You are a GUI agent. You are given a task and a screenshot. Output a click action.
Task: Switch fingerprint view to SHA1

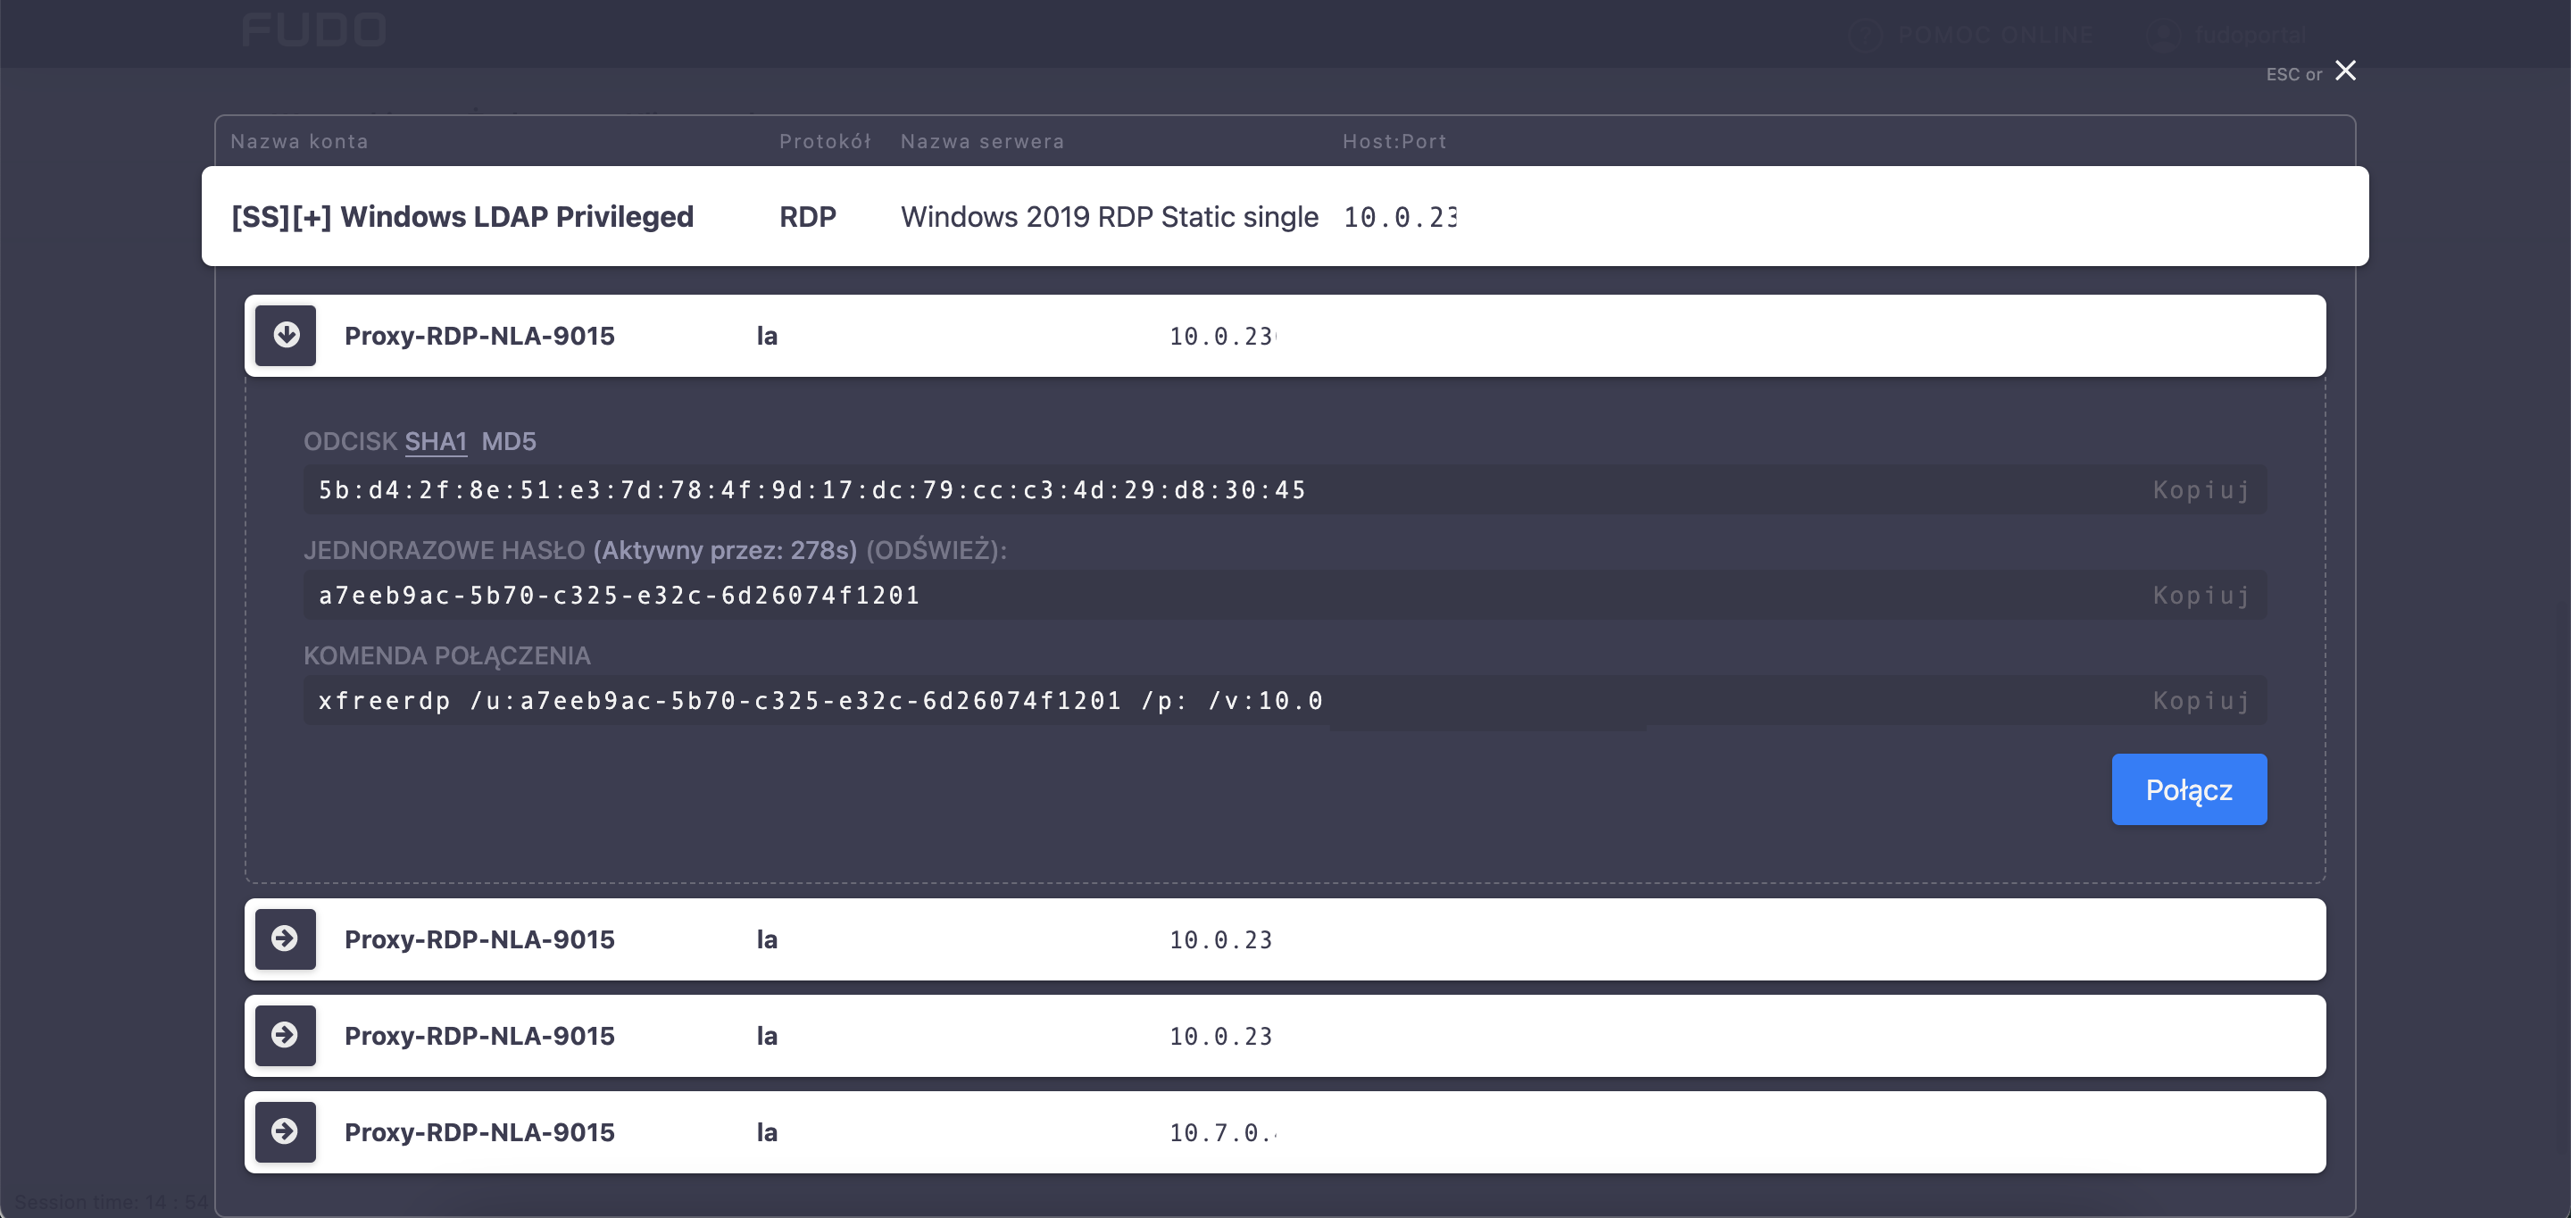tap(435, 441)
